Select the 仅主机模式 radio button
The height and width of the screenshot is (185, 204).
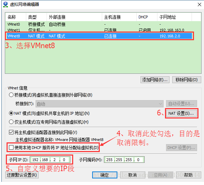pyautogui.click(x=11, y=122)
